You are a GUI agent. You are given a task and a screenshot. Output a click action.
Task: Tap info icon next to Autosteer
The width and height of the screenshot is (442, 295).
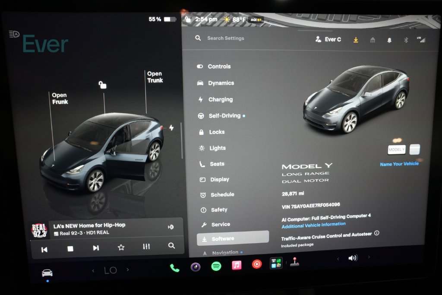tap(376, 233)
